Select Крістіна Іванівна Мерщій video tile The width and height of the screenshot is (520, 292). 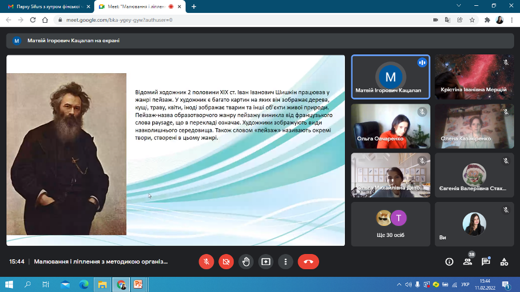tap(474, 77)
